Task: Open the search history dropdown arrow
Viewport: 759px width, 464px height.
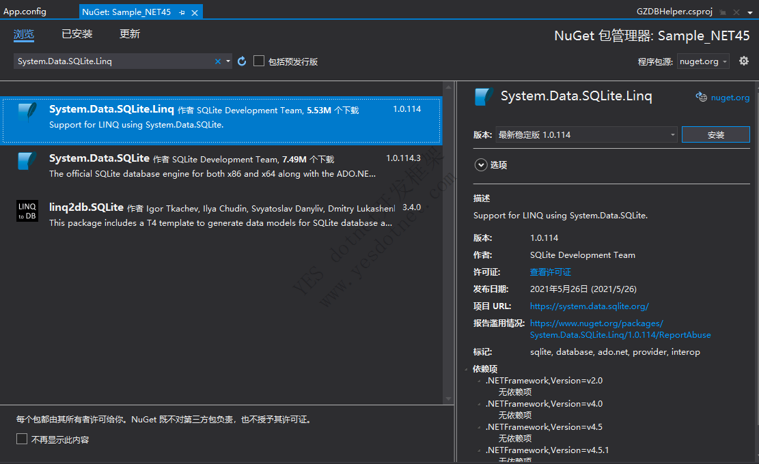Action: [228, 61]
